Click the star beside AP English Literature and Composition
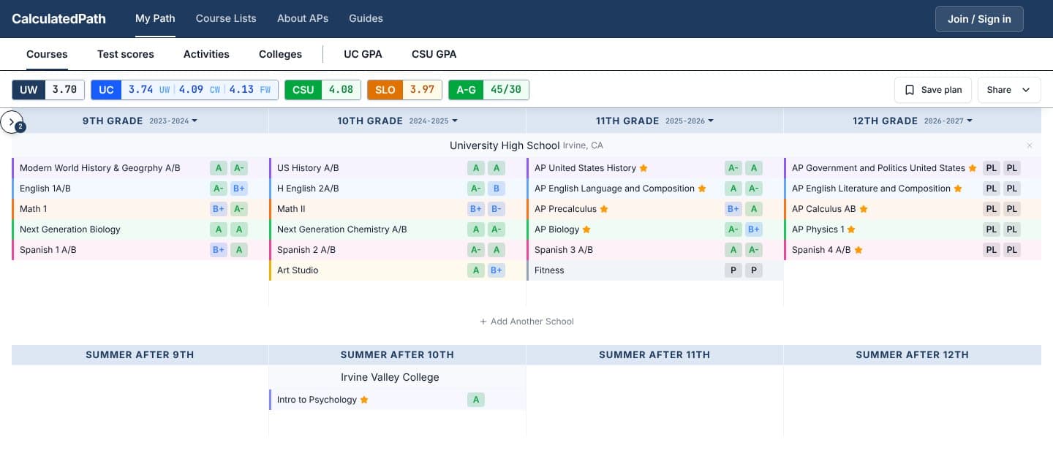Viewport: 1053px width, 475px height. (958, 189)
